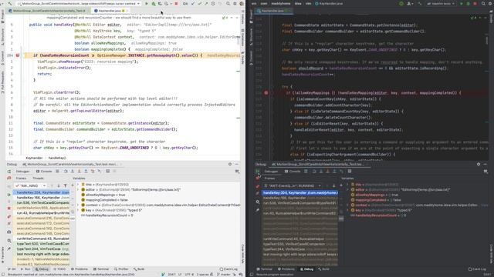The height and width of the screenshot is (277, 494).
Task: Toggle the breakpoint in the dark IDE gutter
Action: 266,92
